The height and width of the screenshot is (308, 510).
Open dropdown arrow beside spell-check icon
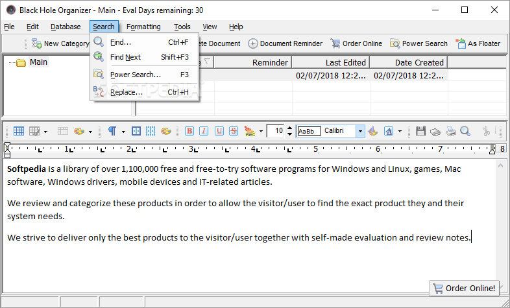[x=261, y=132]
